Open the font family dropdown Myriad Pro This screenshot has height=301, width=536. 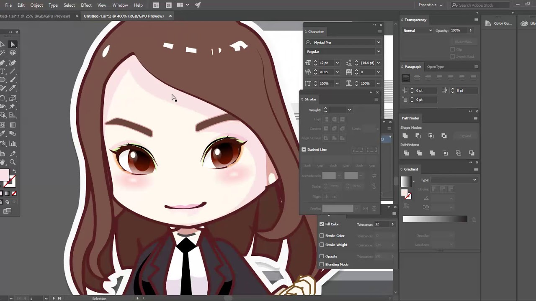tap(378, 42)
